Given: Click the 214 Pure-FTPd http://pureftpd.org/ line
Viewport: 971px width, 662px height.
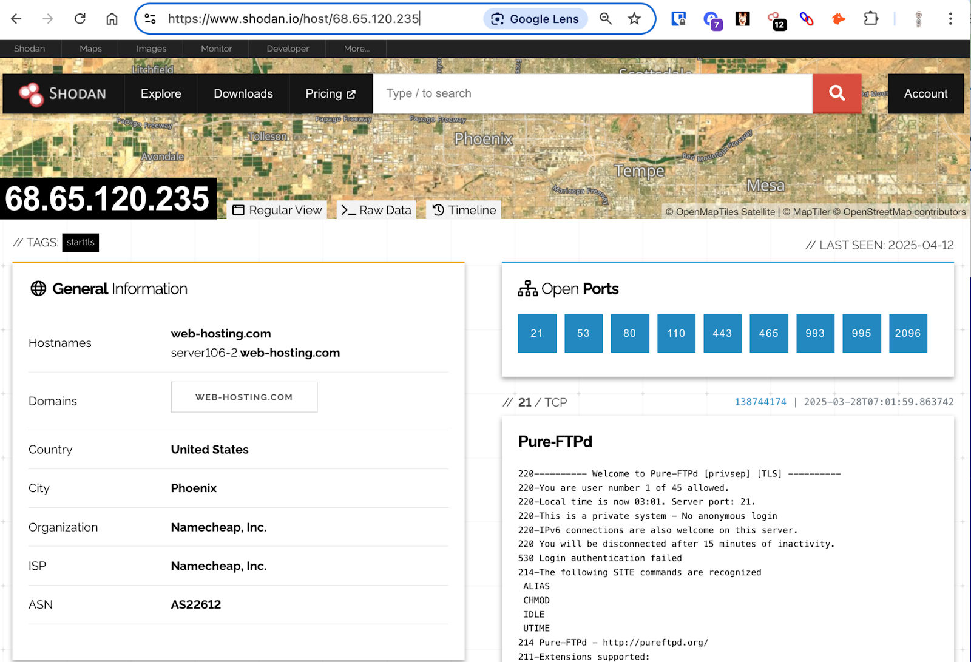Looking at the screenshot, I should [613, 643].
